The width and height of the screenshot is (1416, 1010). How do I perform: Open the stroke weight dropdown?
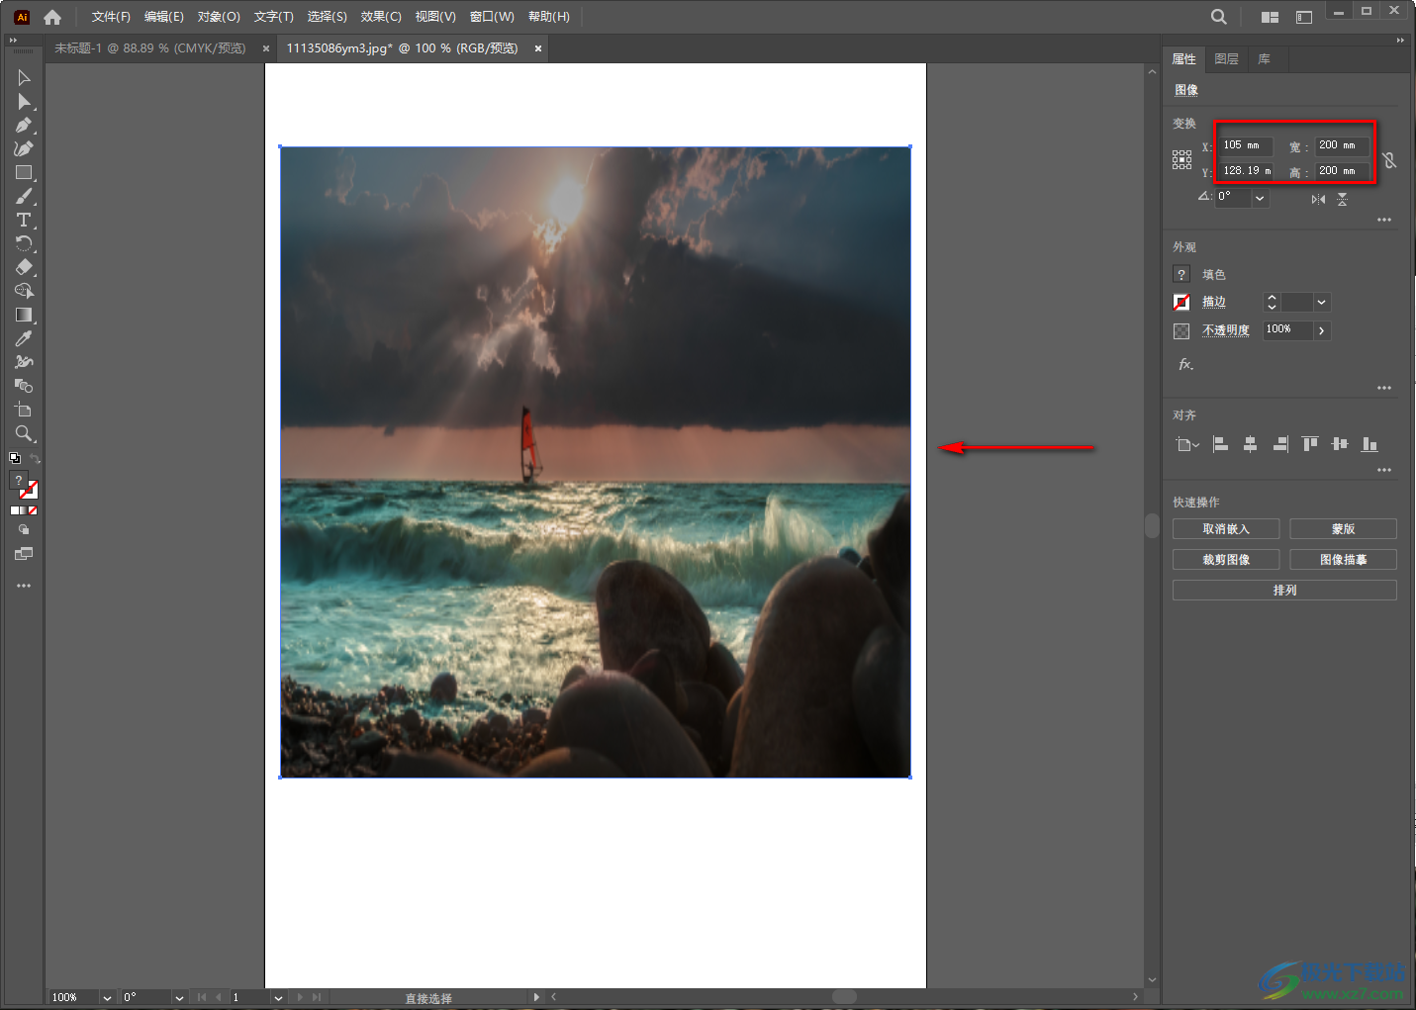click(x=1322, y=302)
